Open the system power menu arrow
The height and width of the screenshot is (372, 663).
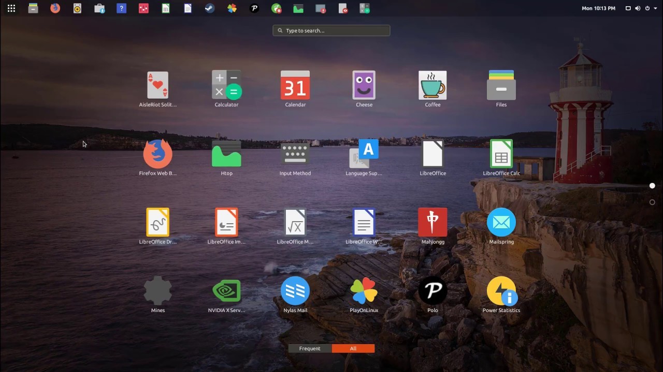coord(655,8)
